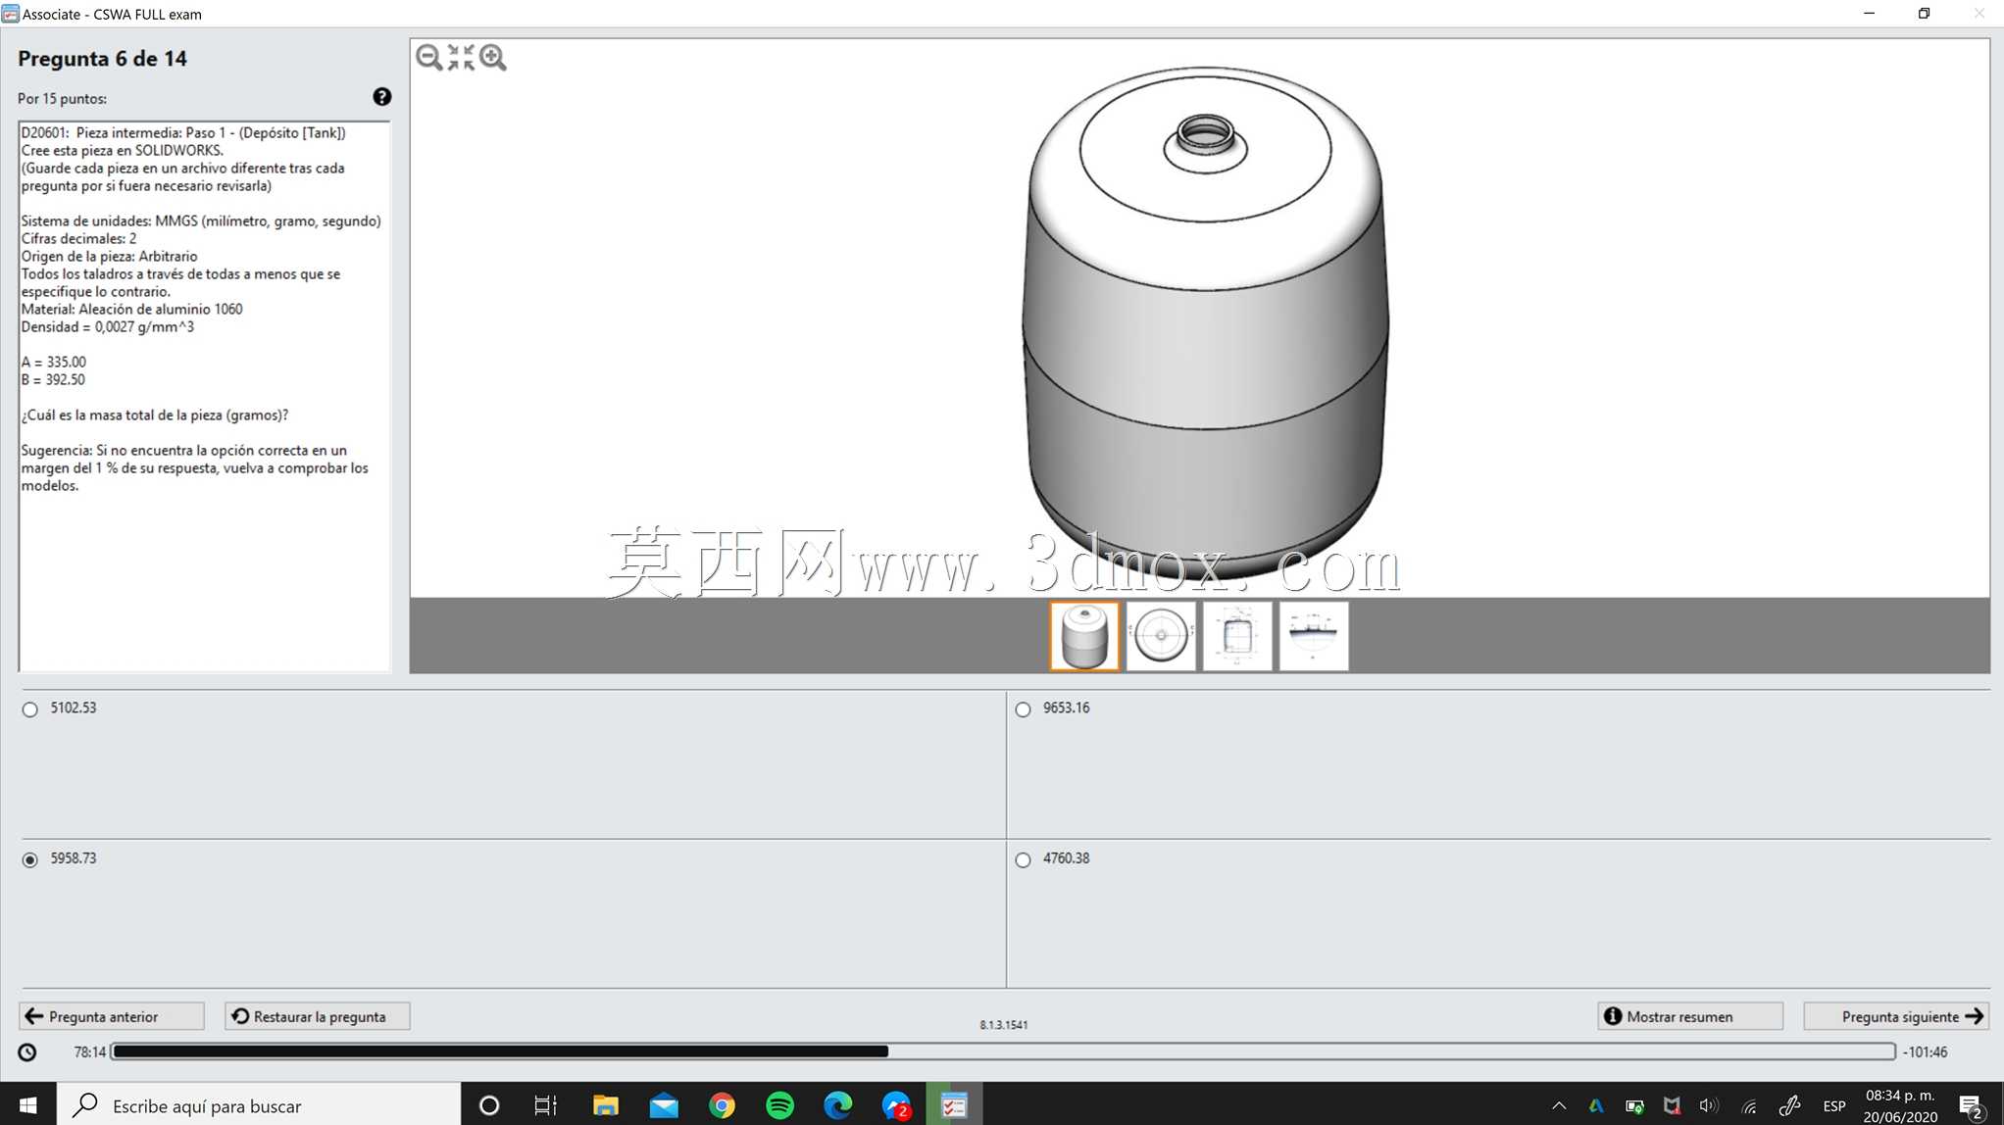This screenshot has width=2004, height=1125.
Task: Show hidden system tray icons
Action: 1559,1105
